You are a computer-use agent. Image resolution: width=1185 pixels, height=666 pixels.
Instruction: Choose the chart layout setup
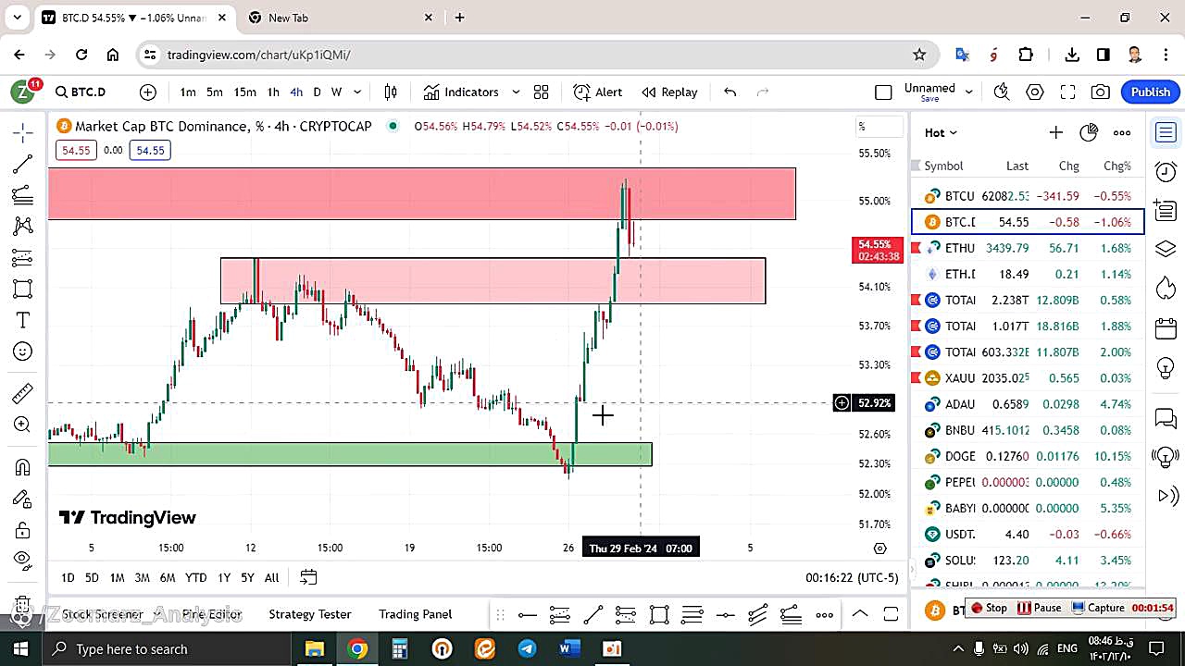coord(883,92)
